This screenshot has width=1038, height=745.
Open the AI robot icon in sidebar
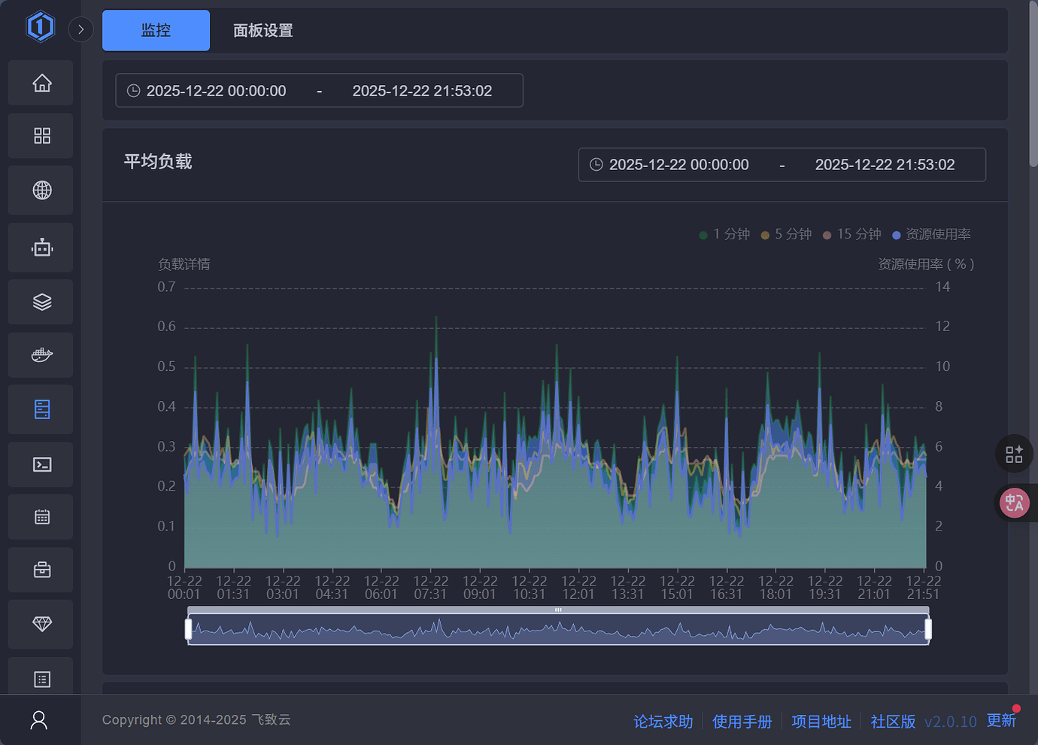pyautogui.click(x=42, y=248)
